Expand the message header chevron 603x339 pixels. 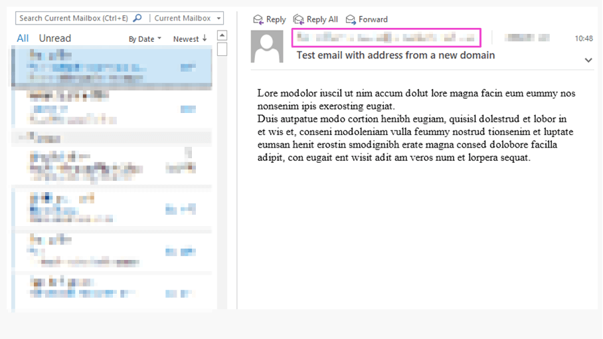click(x=588, y=60)
